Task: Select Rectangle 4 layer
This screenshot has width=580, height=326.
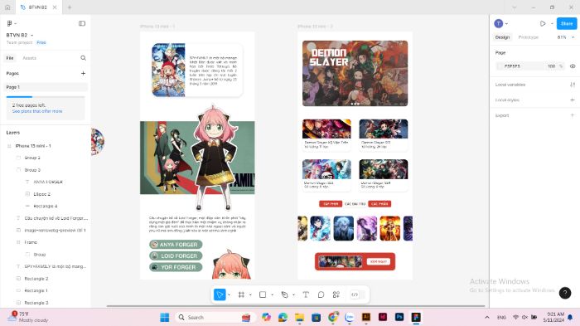Action: (46, 206)
